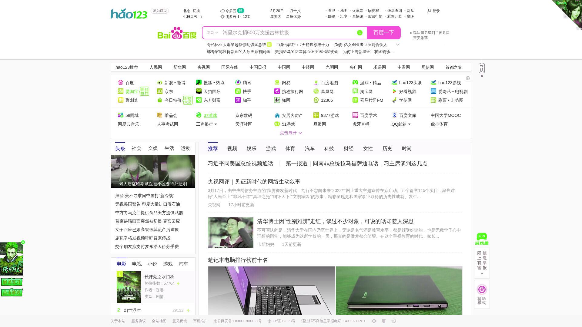This screenshot has height=327, width=582.
Task: Click the Zhihu 知乎 icon
Action: click(238, 100)
